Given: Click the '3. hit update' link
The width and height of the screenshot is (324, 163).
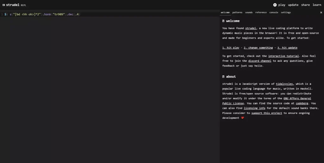Looking at the screenshot, I should point(287,48).
